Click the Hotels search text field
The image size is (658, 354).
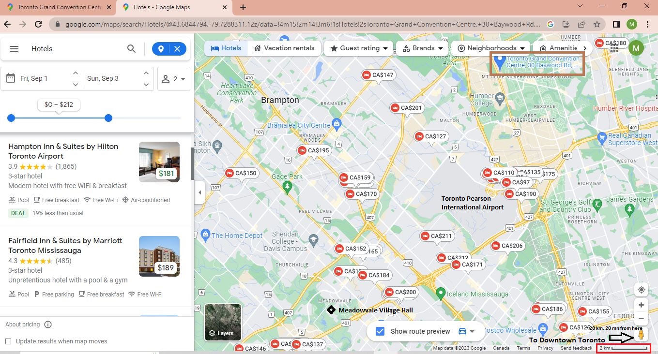pos(75,49)
